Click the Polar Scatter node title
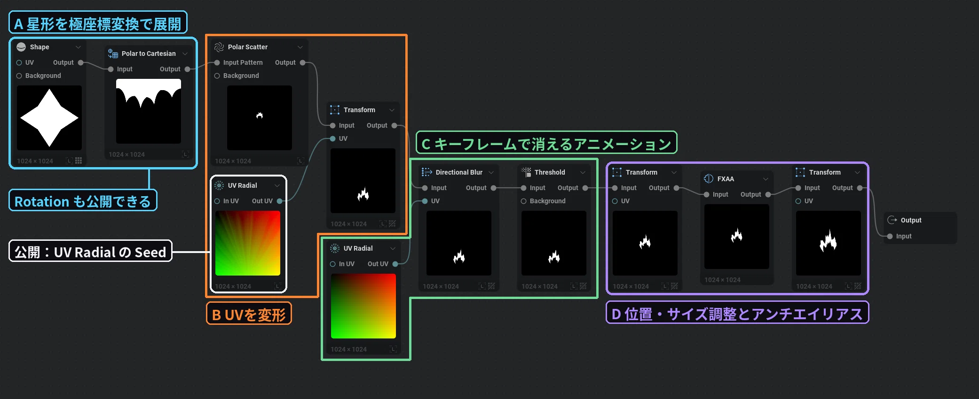Viewport: 979px width, 399px height. point(247,47)
